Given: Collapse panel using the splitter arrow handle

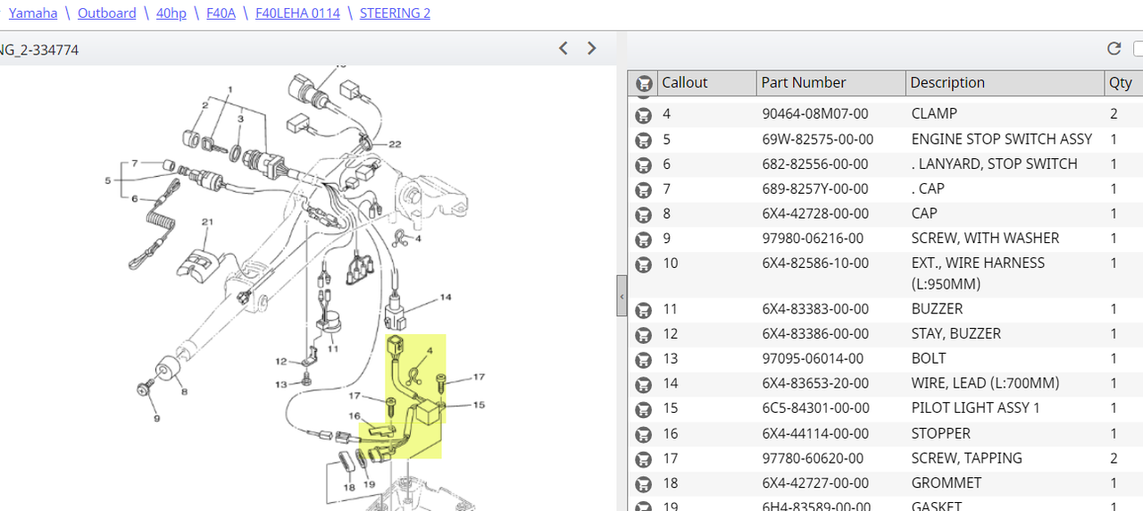Looking at the screenshot, I should [x=622, y=297].
